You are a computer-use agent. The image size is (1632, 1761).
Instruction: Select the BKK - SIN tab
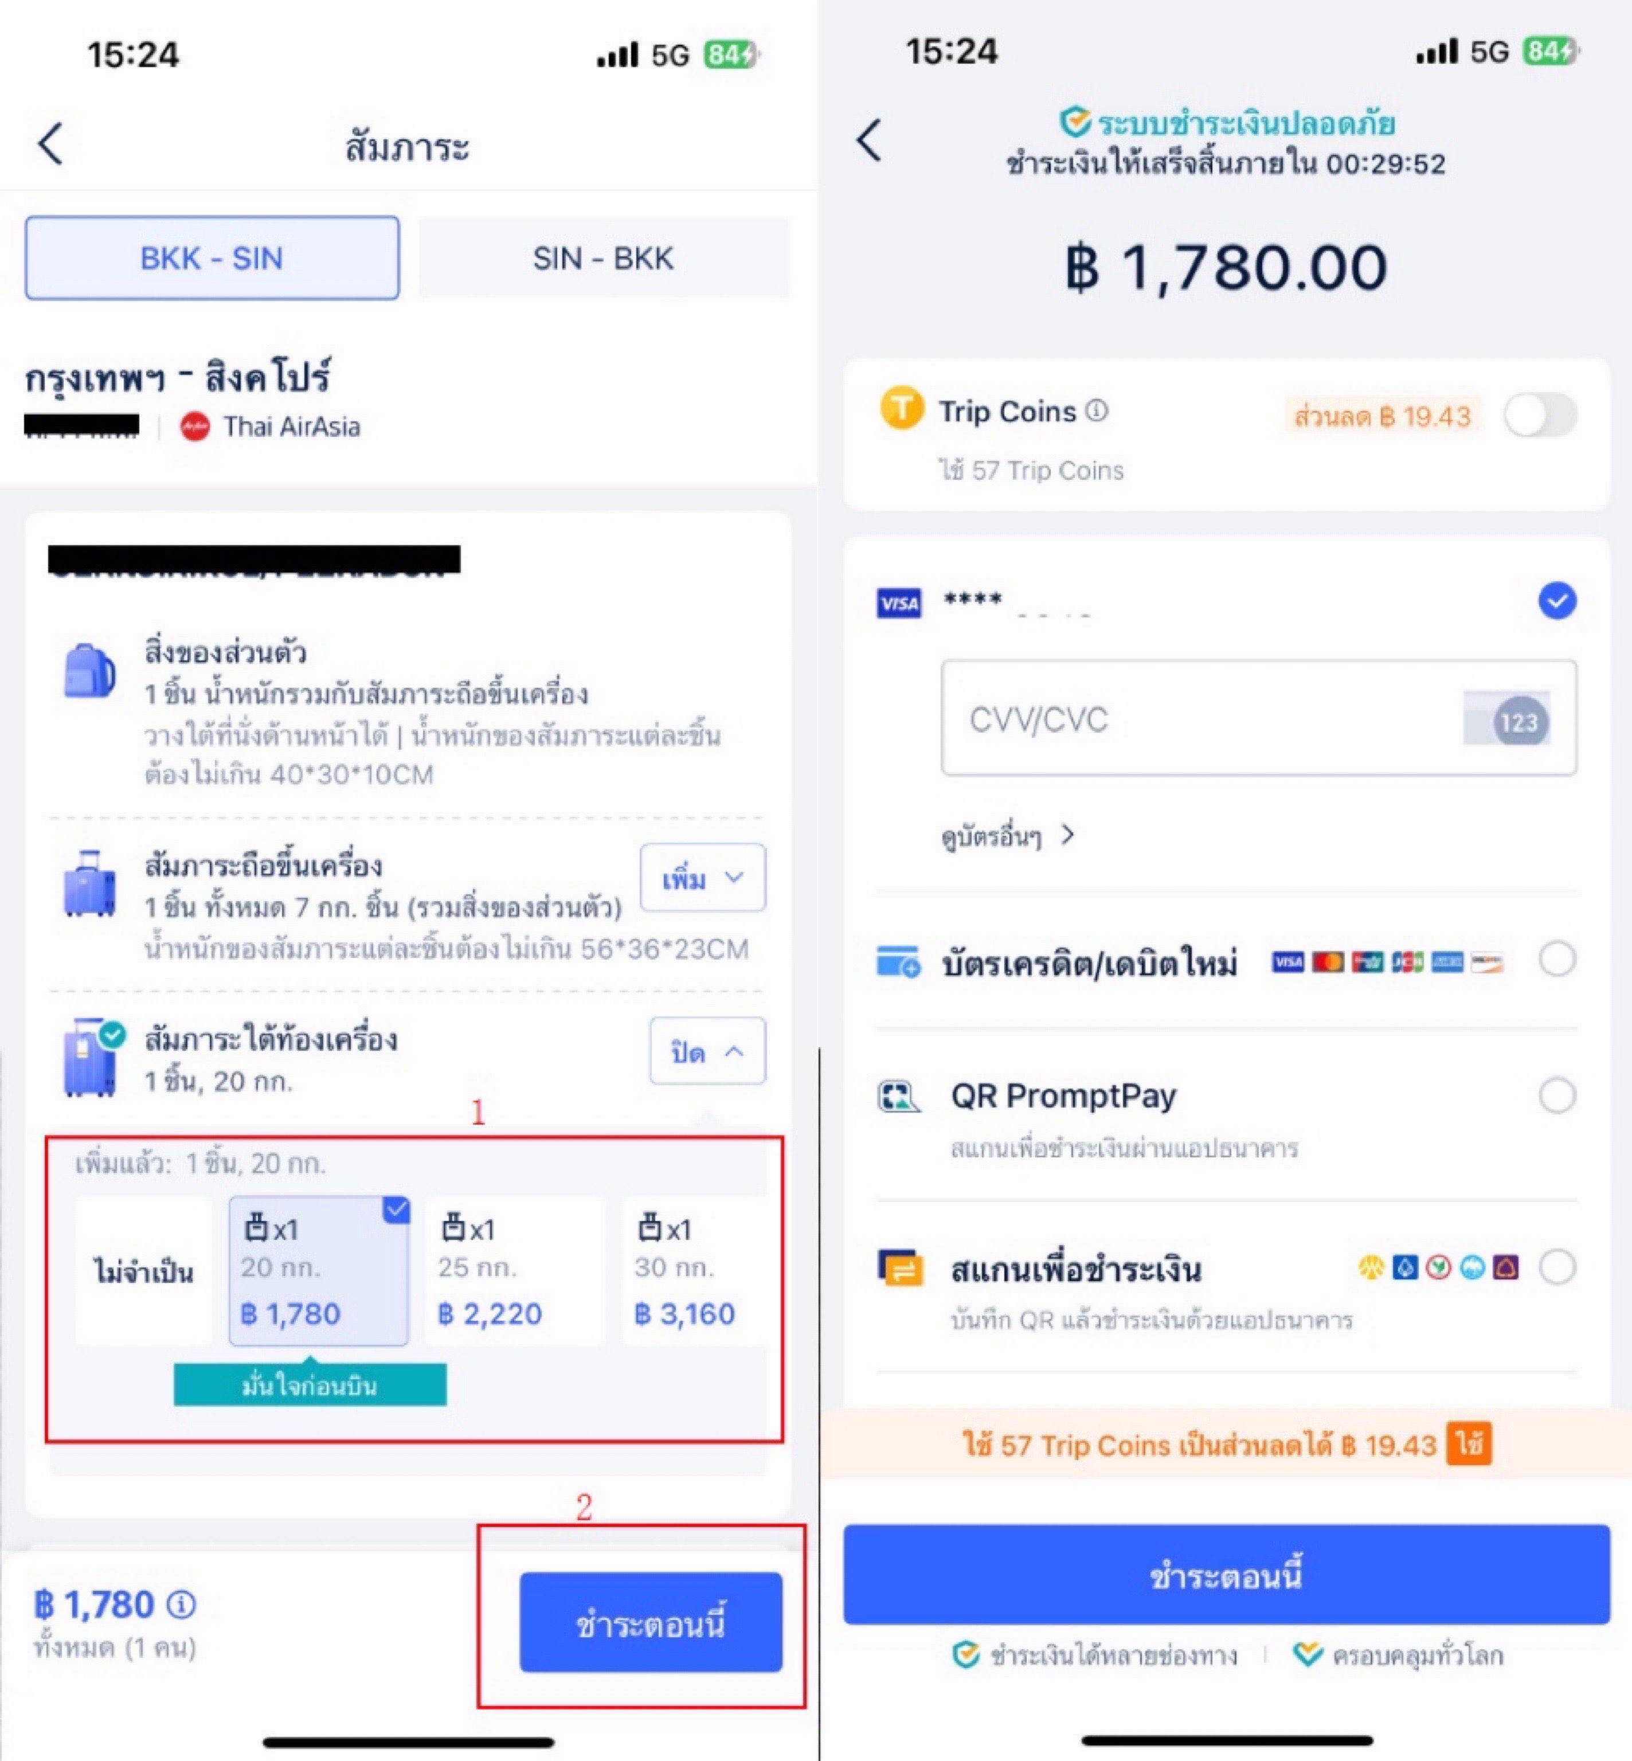pos(212,258)
